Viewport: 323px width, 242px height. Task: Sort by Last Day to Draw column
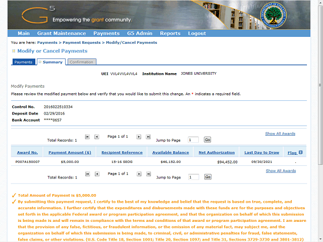click(x=261, y=152)
